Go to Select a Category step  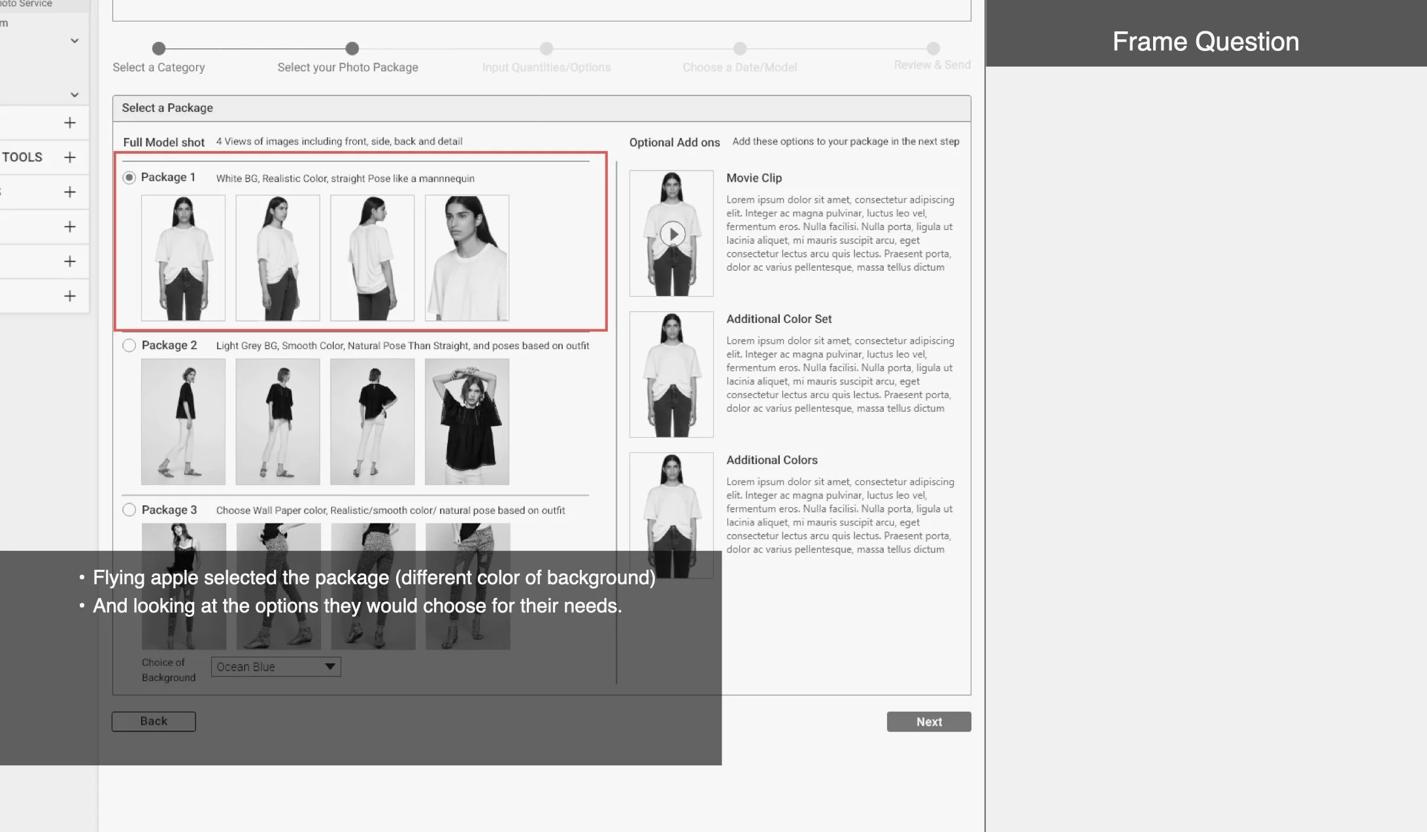(x=159, y=49)
